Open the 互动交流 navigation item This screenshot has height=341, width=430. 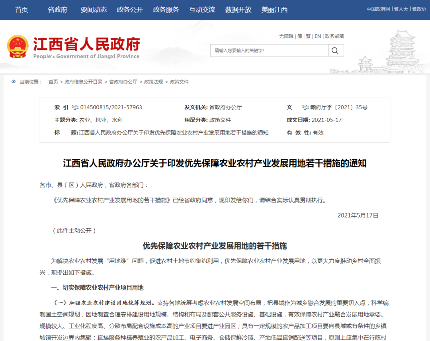tap(202, 10)
